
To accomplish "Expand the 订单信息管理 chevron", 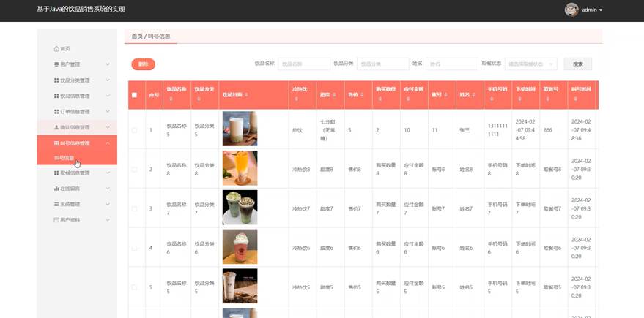I will pos(108,111).
